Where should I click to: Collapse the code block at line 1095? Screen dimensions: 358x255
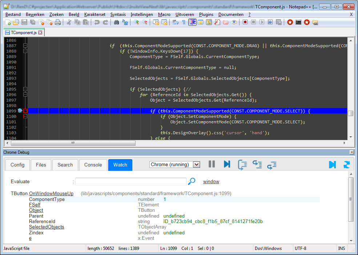coord(25,89)
